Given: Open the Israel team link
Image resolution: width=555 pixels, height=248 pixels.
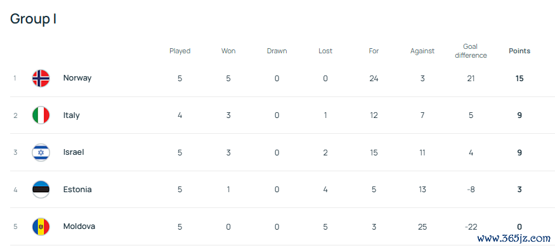Looking at the screenshot, I should (74, 152).
